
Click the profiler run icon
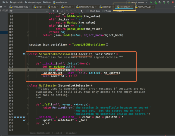164,2
